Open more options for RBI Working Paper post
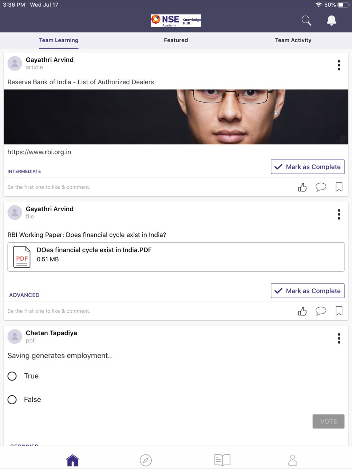 coord(339,215)
